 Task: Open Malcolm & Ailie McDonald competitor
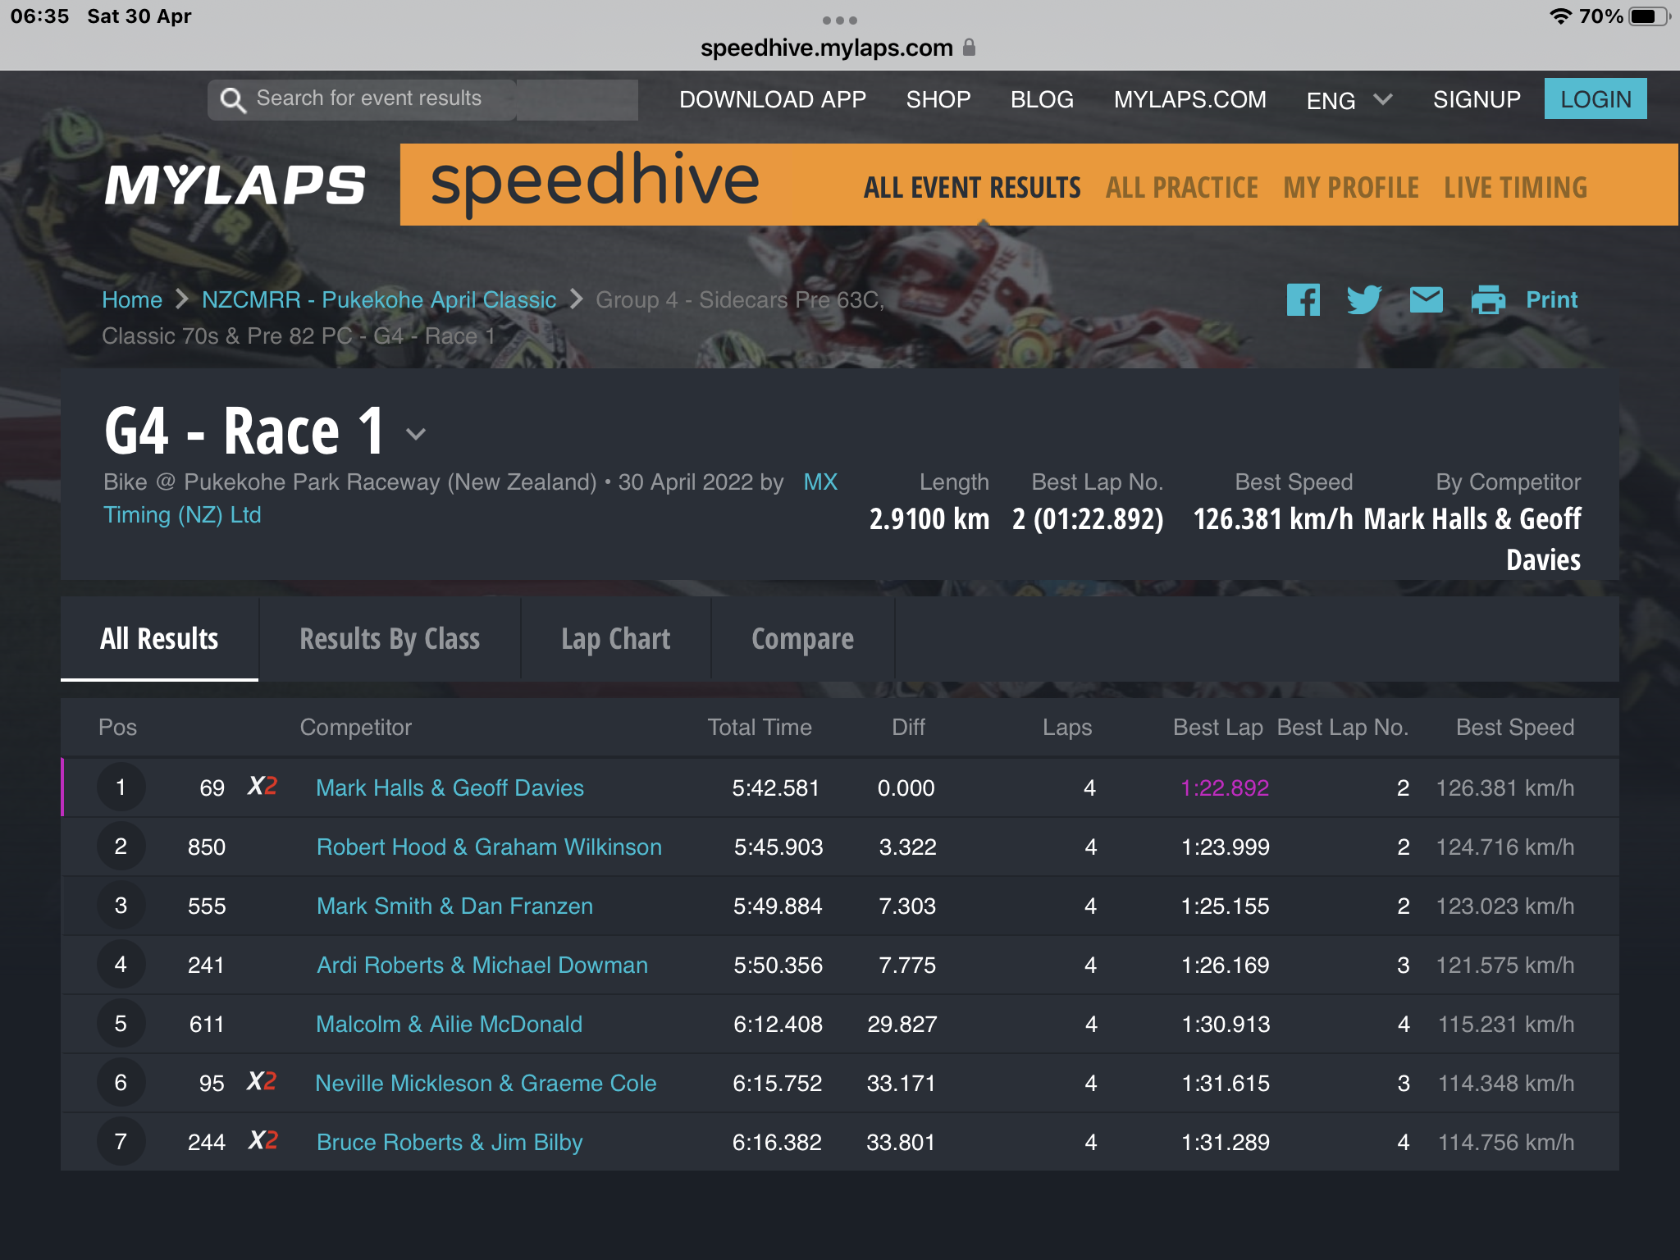(450, 1024)
